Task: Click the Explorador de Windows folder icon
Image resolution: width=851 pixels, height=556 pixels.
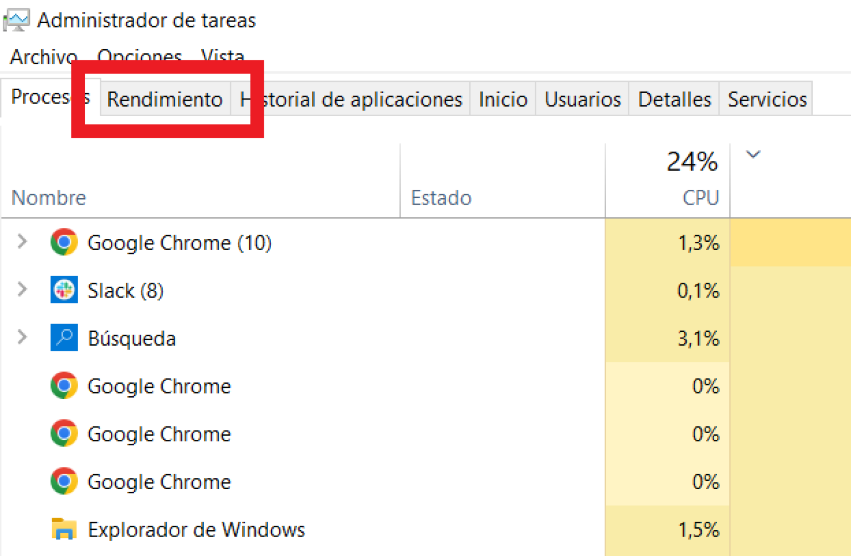Action: (64, 529)
